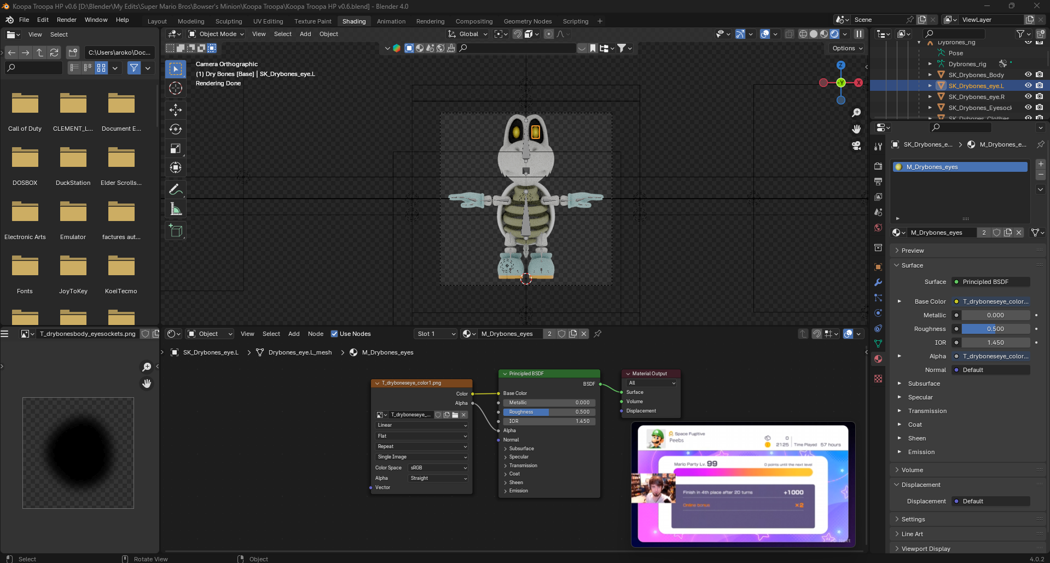Screen dimensions: 1050x563
Task: Click the outliner search field
Action: tap(954, 34)
